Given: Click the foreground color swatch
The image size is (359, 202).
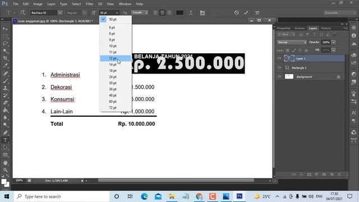Looking at the screenshot, I should (x=4, y=182).
